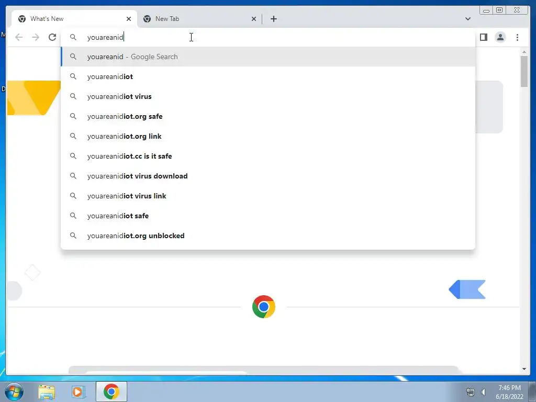
Task: Select 'youareanidiot.org safe' suggestion
Action: (268, 116)
